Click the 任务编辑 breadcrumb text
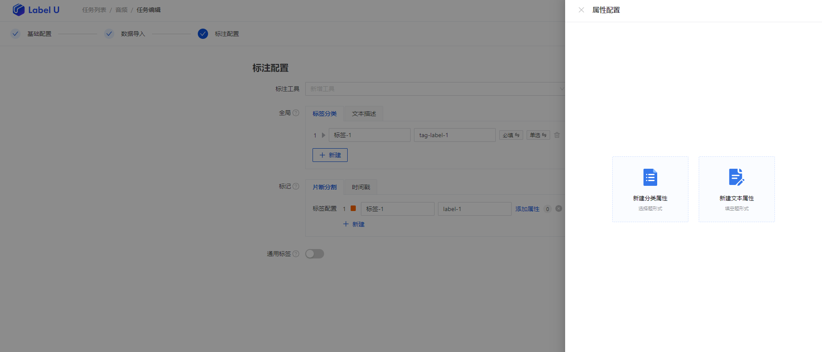 click(x=149, y=10)
